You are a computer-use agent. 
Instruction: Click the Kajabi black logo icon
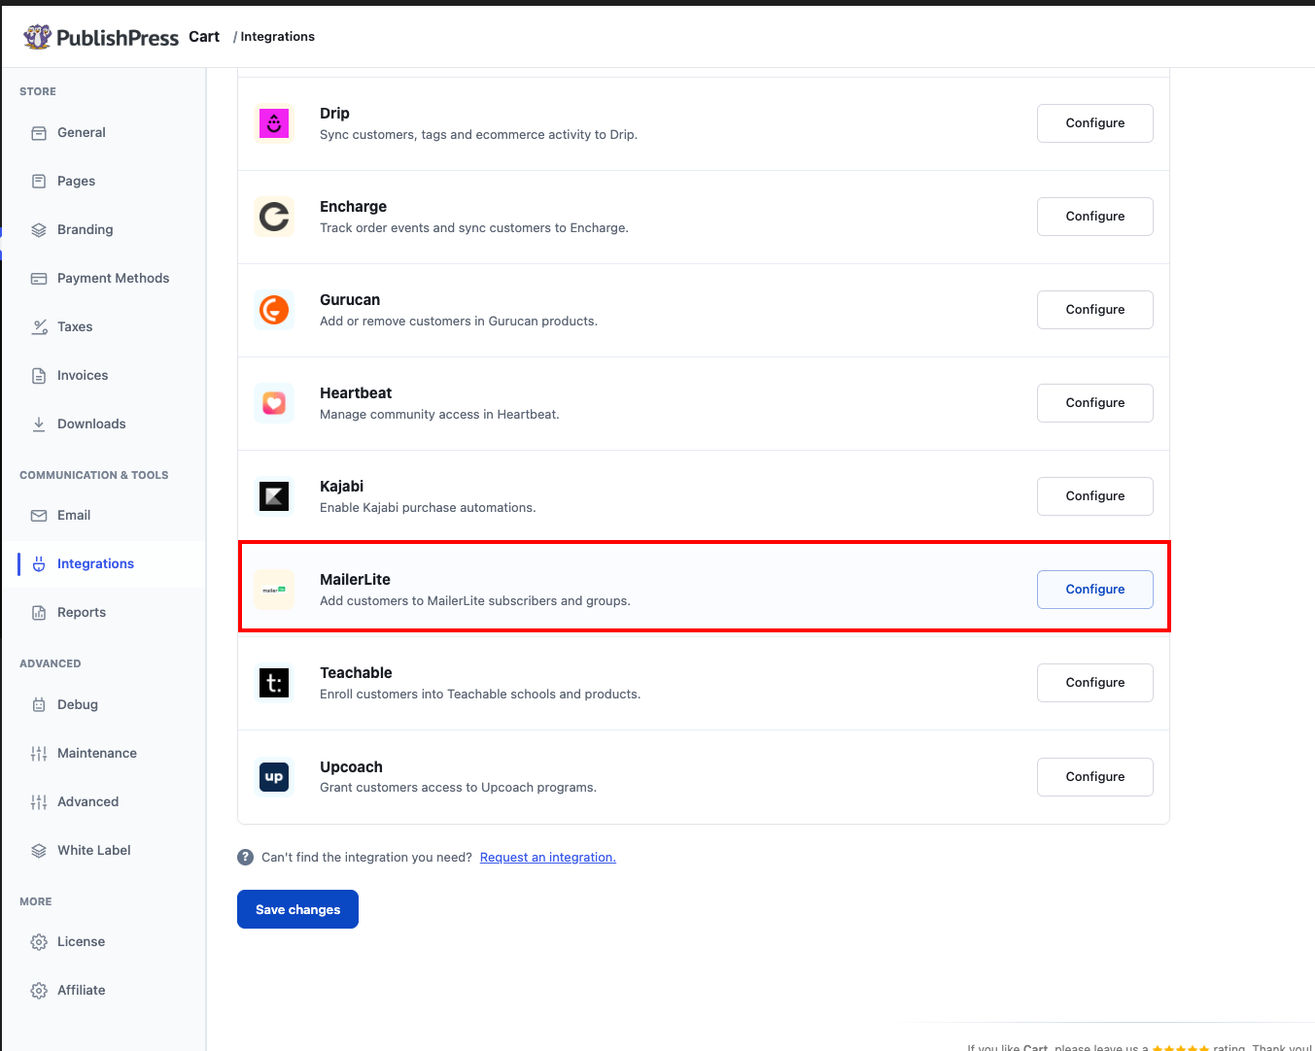point(274,496)
